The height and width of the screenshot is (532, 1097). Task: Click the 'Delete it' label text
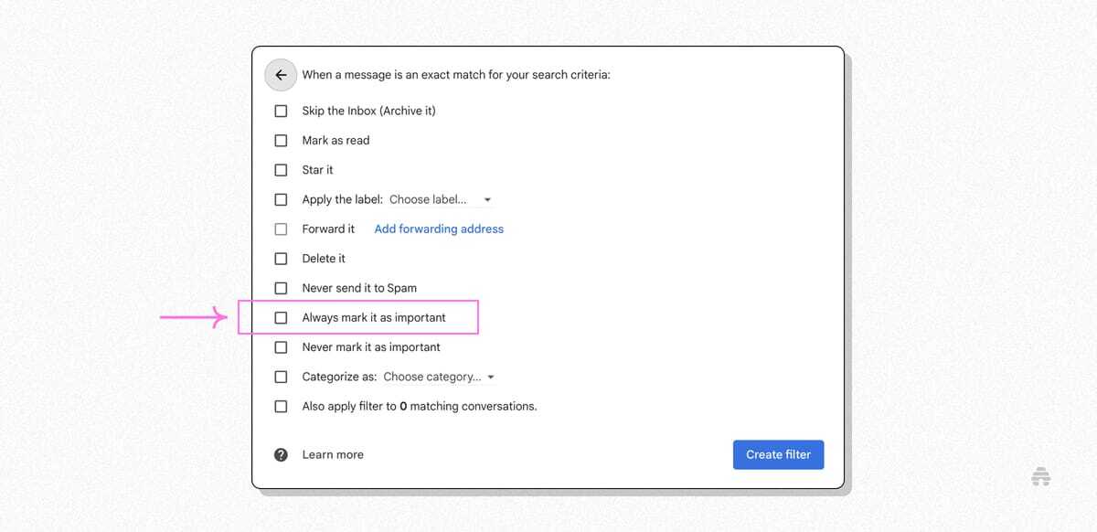(x=324, y=259)
